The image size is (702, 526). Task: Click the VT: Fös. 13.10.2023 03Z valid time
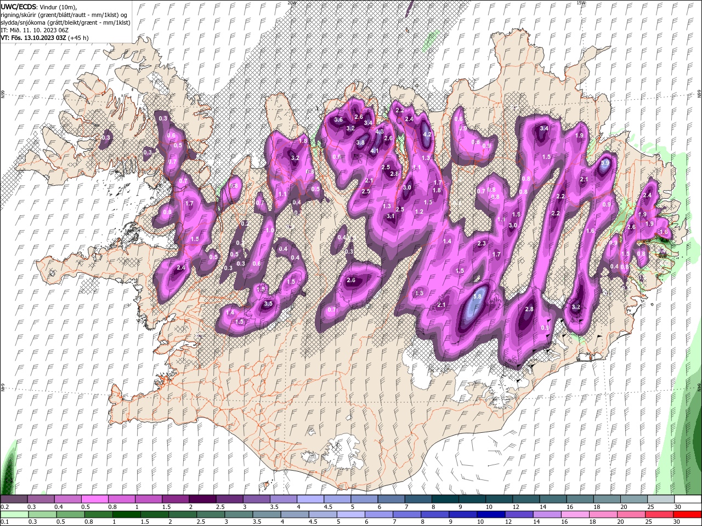pyautogui.click(x=33, y=38)
